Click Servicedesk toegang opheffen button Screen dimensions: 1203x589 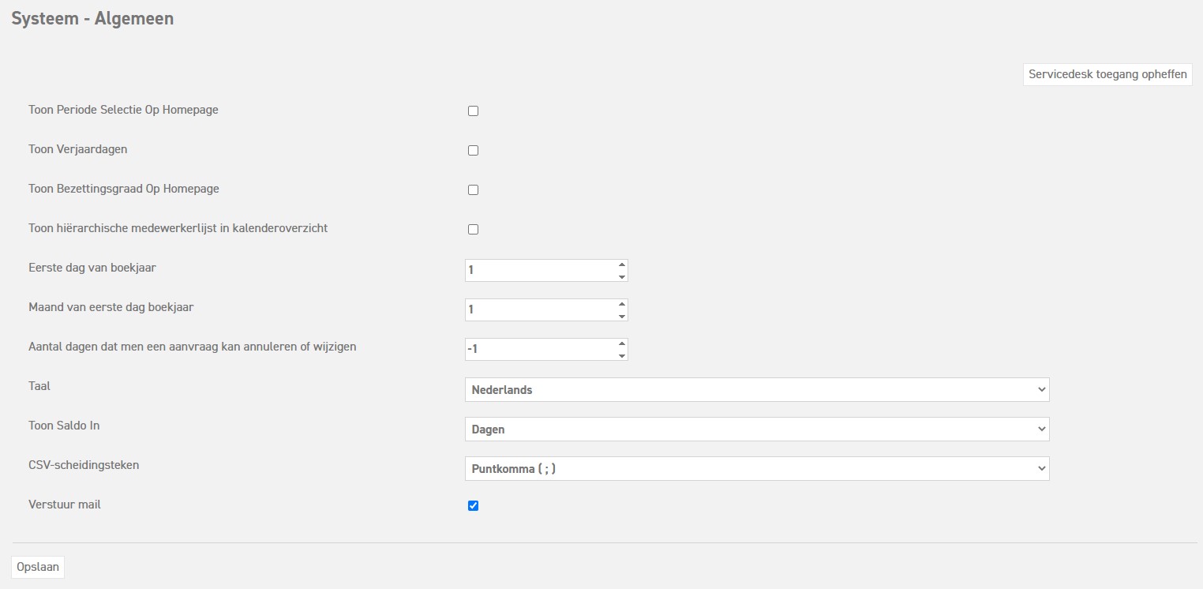coord(1107,74)
